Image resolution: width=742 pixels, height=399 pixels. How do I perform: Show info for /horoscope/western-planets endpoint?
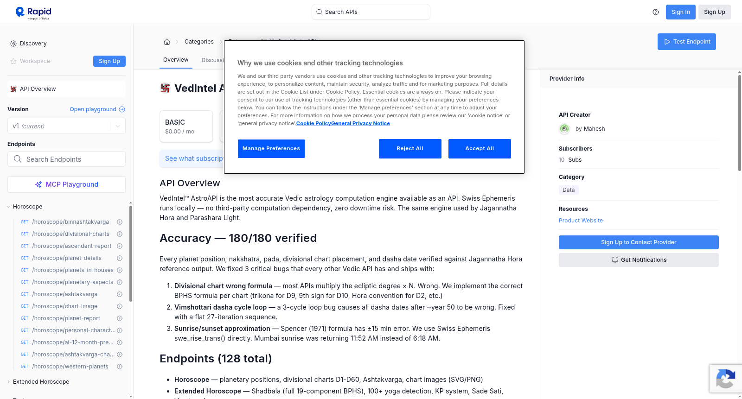(x=120, y=367)
